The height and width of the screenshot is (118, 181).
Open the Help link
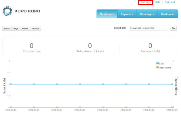157,2
